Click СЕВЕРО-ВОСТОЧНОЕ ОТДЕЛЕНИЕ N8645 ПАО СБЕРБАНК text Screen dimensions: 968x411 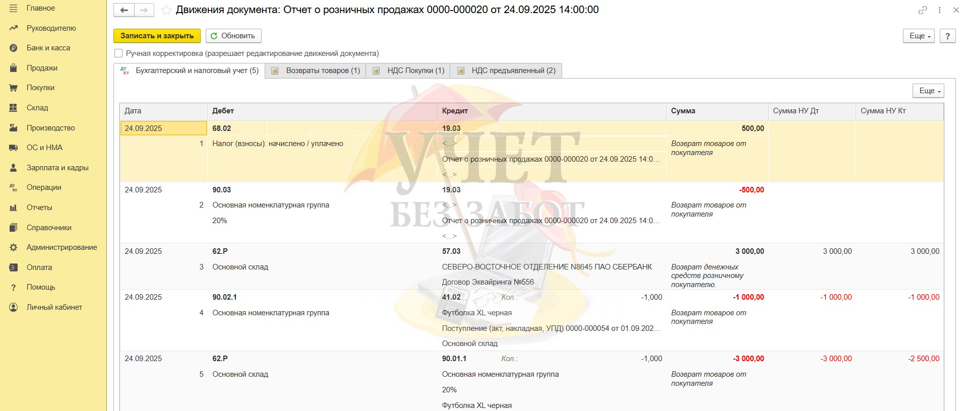pos(547,267)
